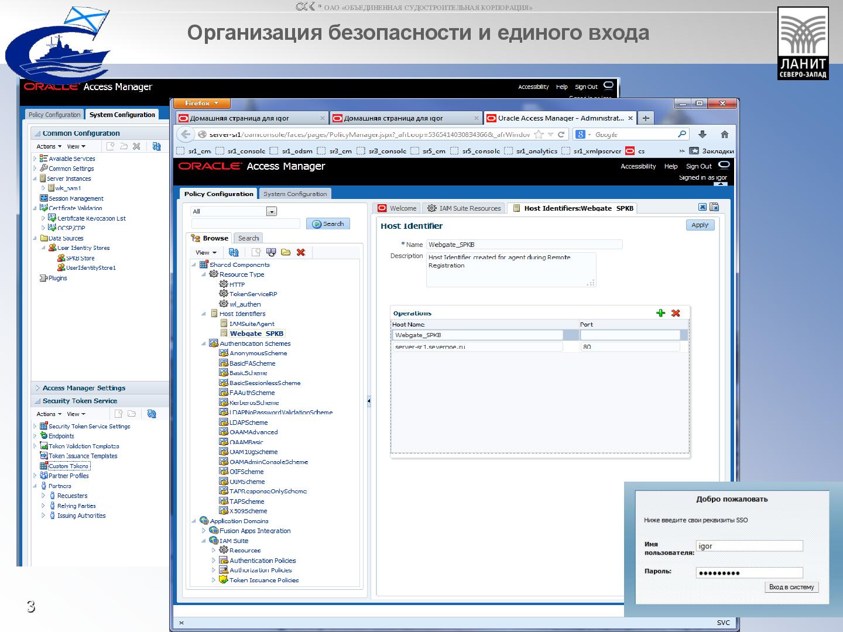Viewport: 843px width, 632px height.
Task: Open the Welcome tab
Action: [398, 208]
